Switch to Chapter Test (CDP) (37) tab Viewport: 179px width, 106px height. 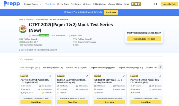[76, 68]
